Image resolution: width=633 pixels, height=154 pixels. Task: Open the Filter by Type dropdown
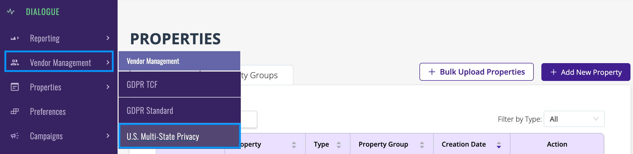click(x=574, y=119)
